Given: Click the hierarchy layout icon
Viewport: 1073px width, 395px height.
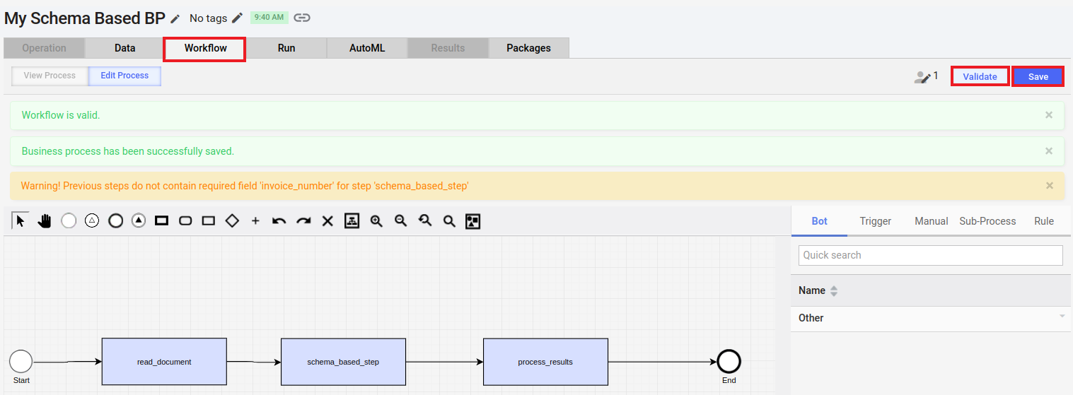Looking at the screenshot, I should pyautogui.click(x=352, y=221).
